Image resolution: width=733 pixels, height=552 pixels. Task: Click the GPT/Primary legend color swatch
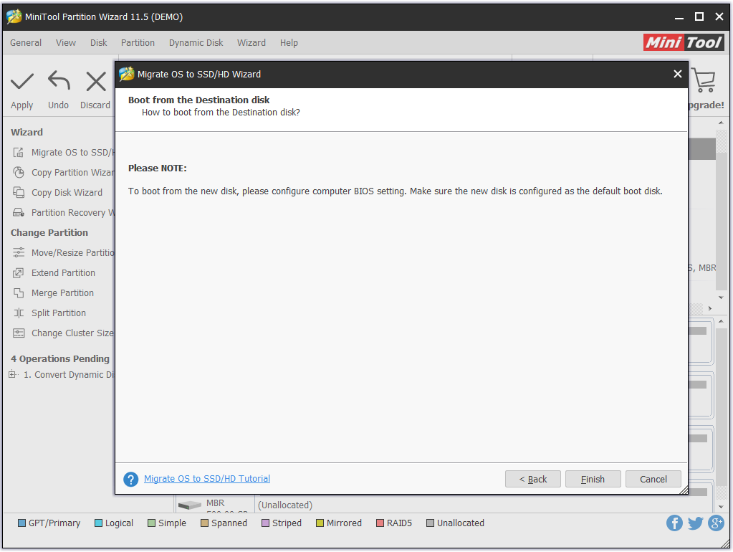point(21,523)
